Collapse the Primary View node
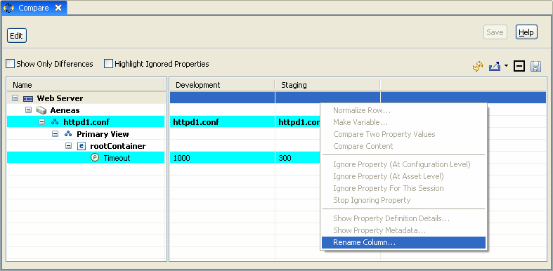The height and width of the screenshot is (271, 553). click(56, 134)
